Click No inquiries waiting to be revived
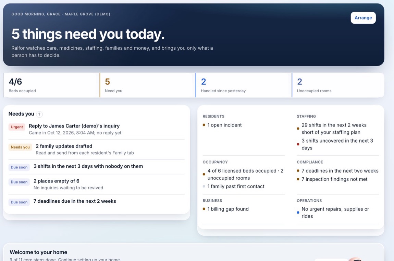The height and width of the screenshot is (261, 394). [68, 188]
